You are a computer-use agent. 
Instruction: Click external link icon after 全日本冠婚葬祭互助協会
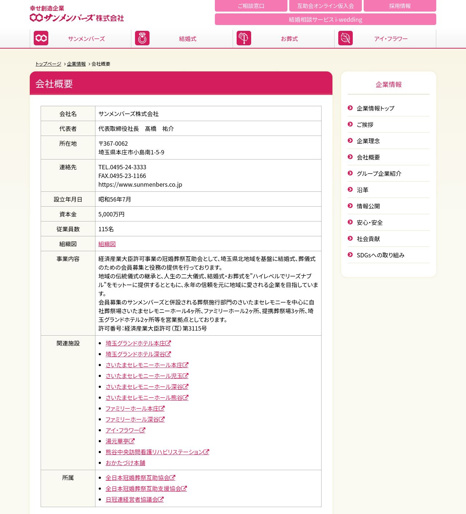click(x=172, y=477)
